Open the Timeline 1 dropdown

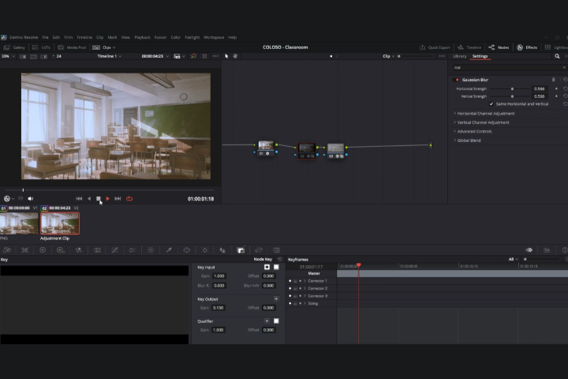(110, 56)
